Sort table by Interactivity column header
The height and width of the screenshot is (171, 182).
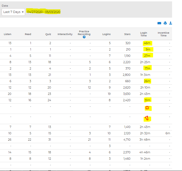click(x=65, y=34)
